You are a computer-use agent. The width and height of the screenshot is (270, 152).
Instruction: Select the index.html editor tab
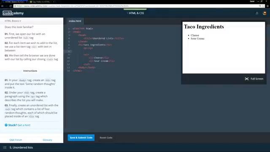[x=75, y=21]
